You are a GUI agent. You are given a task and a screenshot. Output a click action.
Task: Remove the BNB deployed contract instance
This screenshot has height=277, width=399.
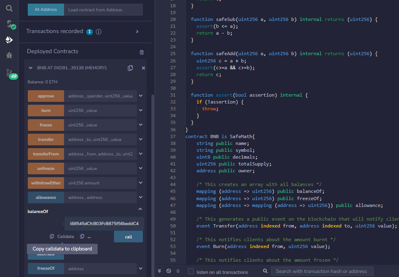click(143, 68)
